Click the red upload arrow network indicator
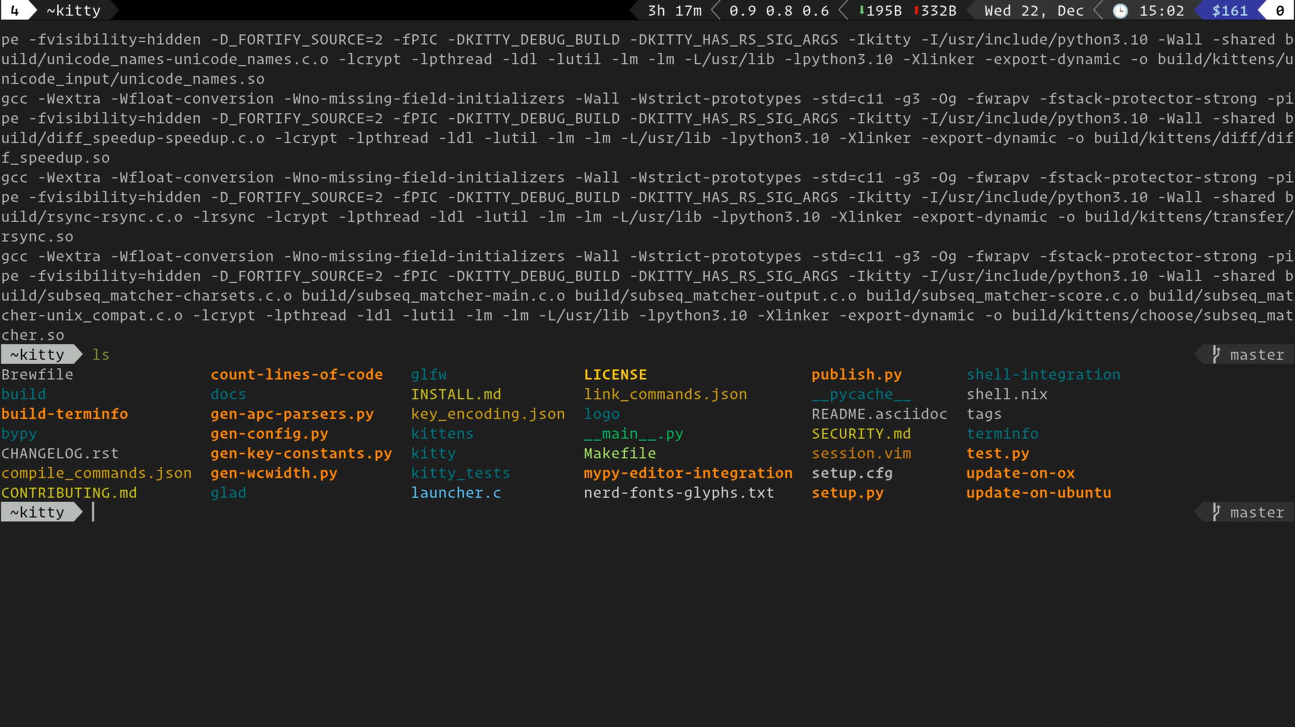Viewport: 1295px width, 727px height. point(917,11)
